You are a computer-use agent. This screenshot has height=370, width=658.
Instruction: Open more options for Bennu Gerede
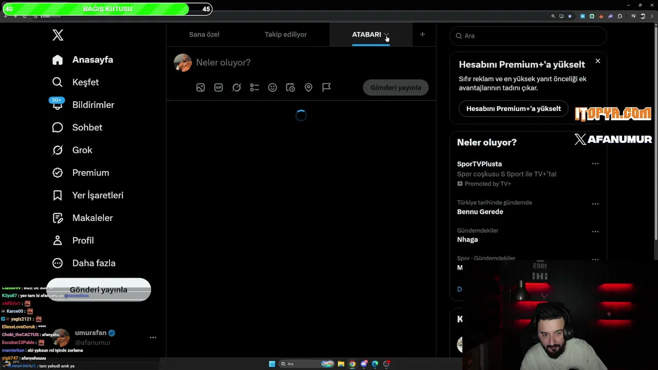(595, 204)
